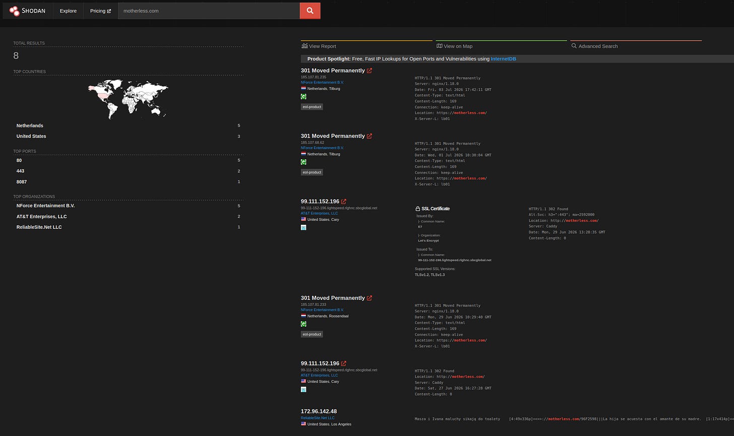Click eol-product tag under 185.107.68.62

[x=312, y=172]
